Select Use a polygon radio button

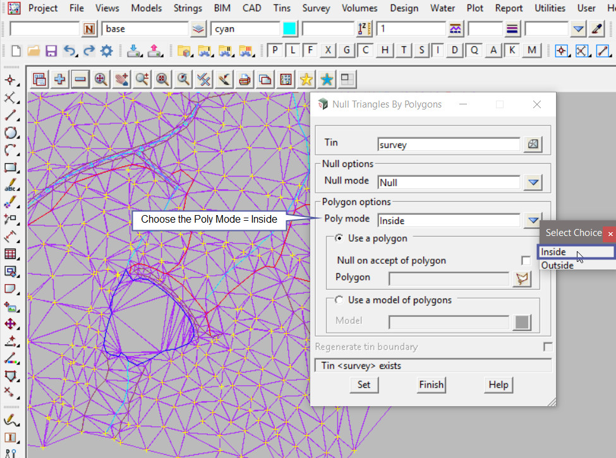(x=339, y=238)
